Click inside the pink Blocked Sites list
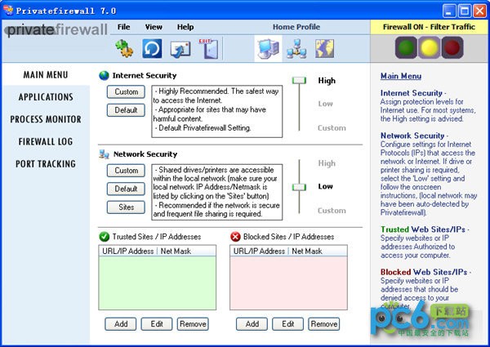The image size is (490, 347). point(288,282)
